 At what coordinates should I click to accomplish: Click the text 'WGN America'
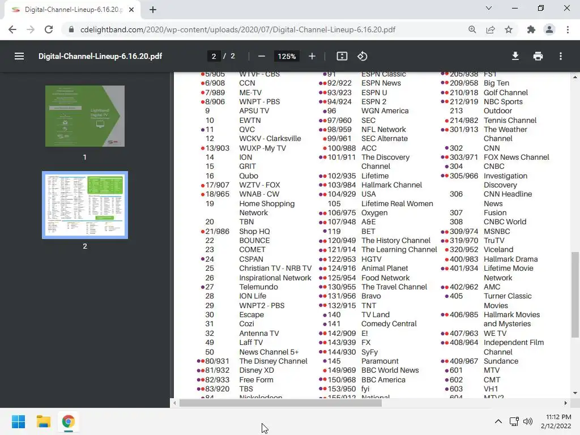(x=385, y=111)
